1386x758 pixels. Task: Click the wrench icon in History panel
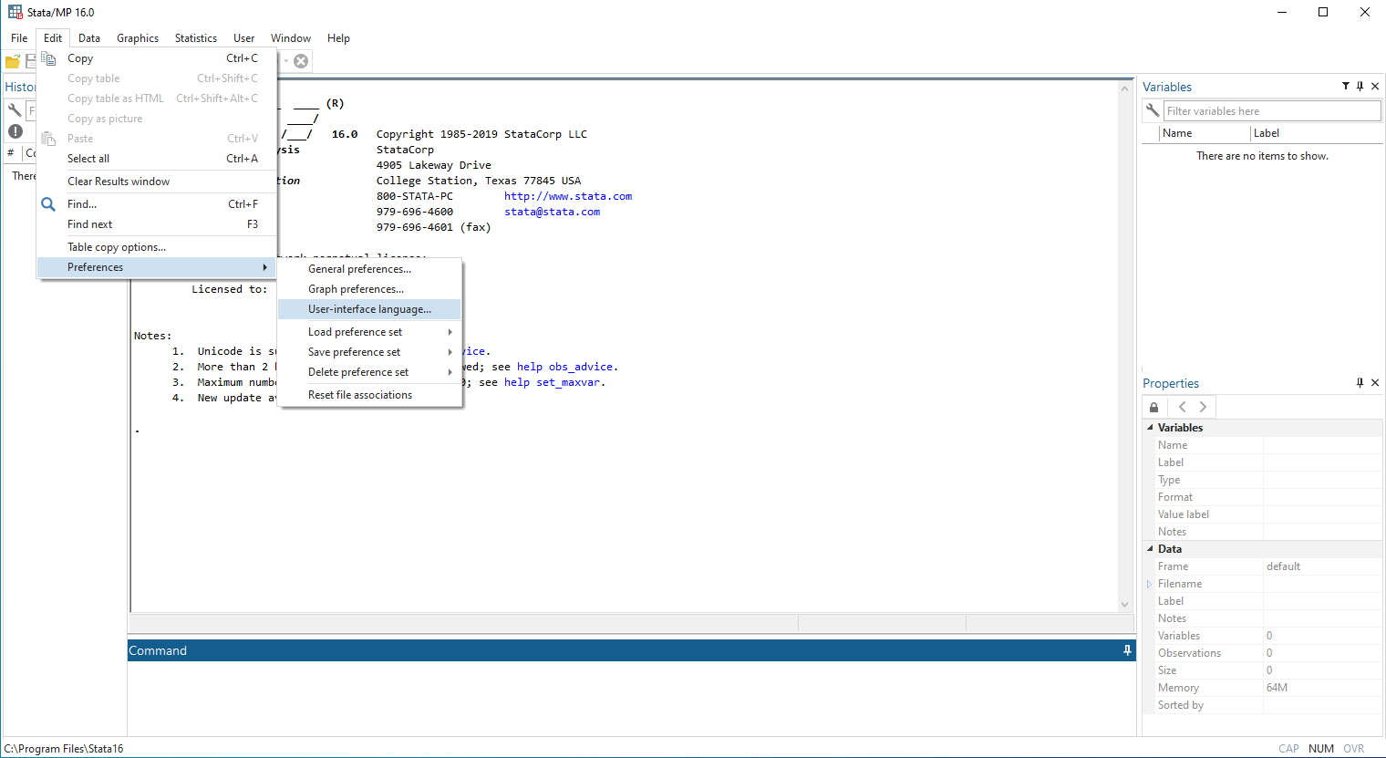coord(15,110)
